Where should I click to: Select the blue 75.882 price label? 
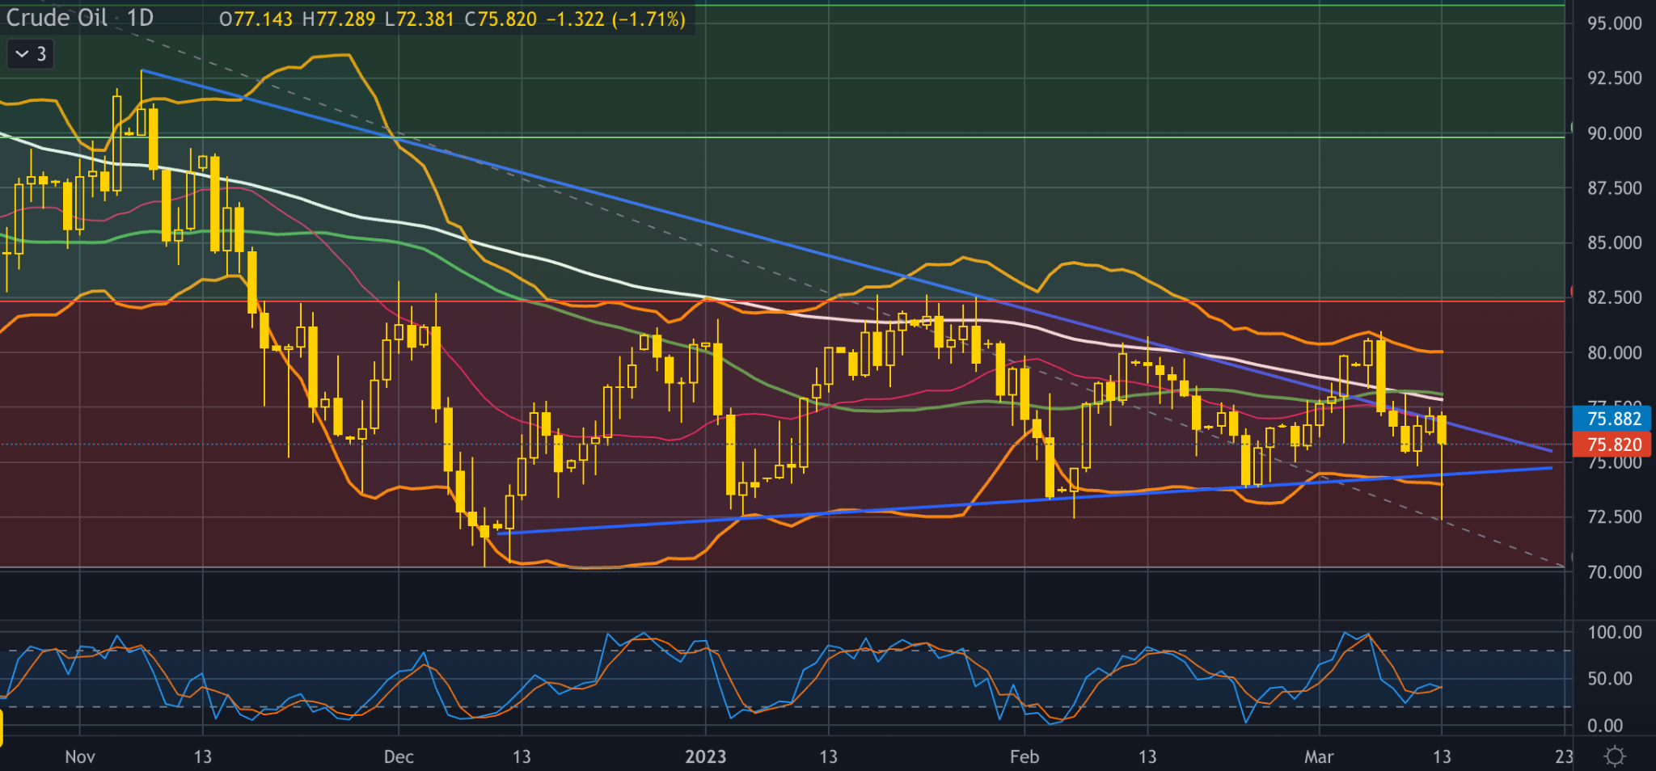coord(1613,419)
